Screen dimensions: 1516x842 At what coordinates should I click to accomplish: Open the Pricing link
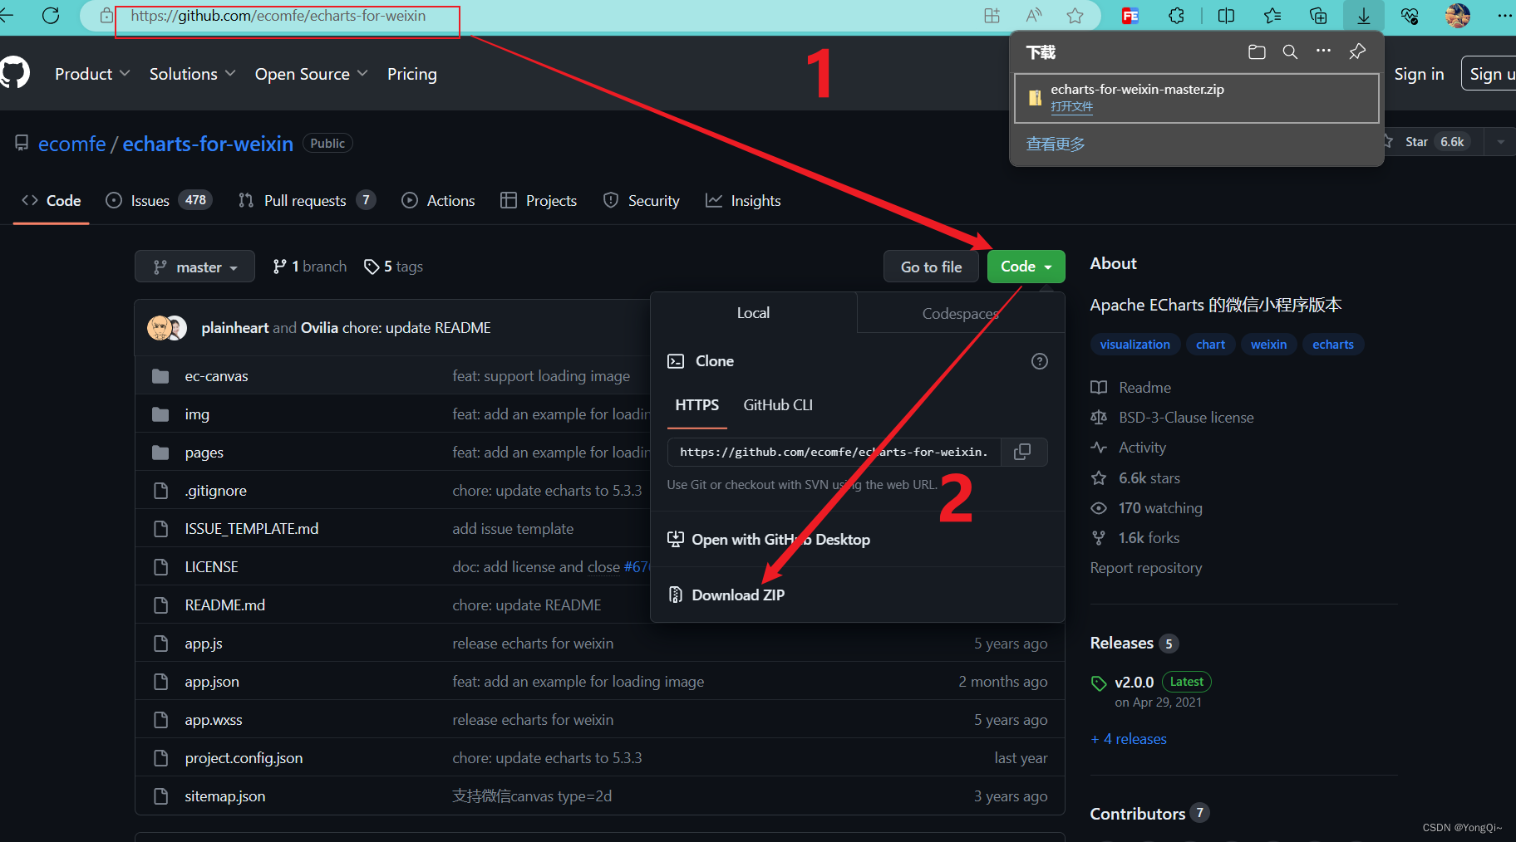click(x=411, y=74)
